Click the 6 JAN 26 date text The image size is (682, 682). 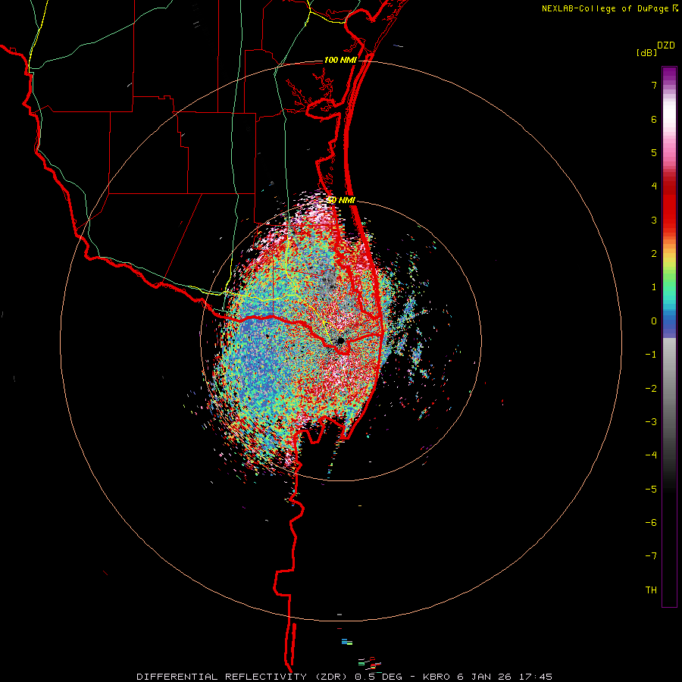tap(484, 677)
